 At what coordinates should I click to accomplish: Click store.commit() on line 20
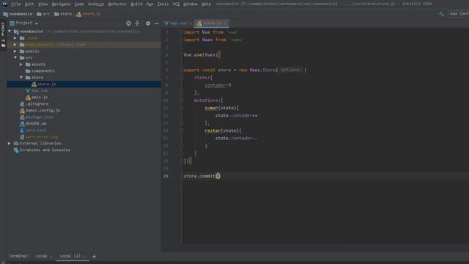pos(202,176)
